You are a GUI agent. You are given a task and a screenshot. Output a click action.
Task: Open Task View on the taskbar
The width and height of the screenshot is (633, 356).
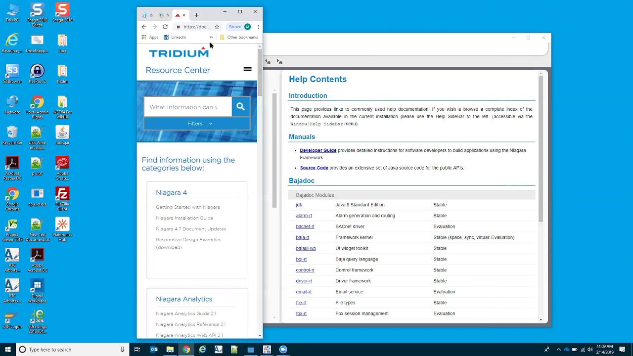click(137, 350)
